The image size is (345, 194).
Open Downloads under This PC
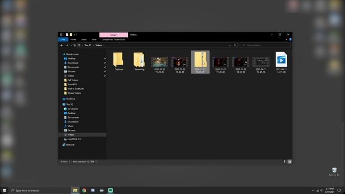[x=73, y=122]
